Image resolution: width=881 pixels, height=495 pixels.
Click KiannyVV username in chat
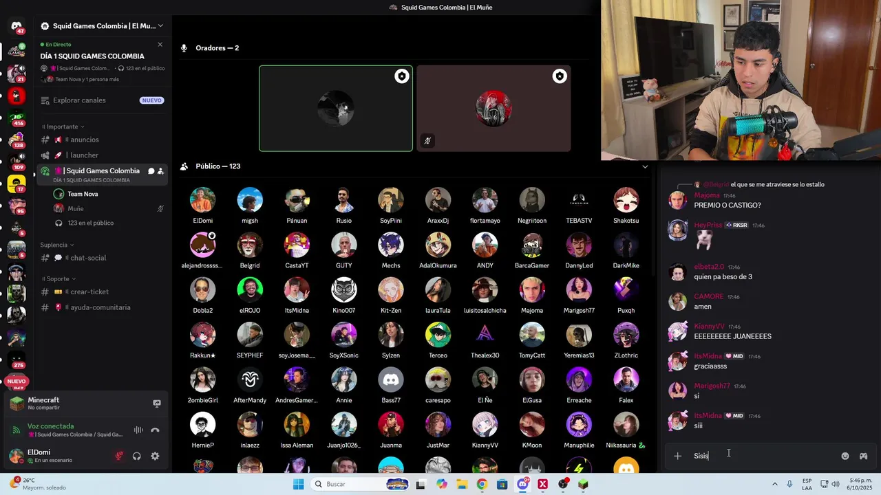tap(709, 327)
